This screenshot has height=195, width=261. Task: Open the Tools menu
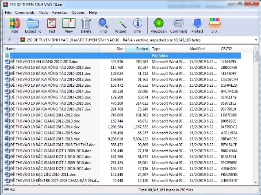[x=44, y=13]
